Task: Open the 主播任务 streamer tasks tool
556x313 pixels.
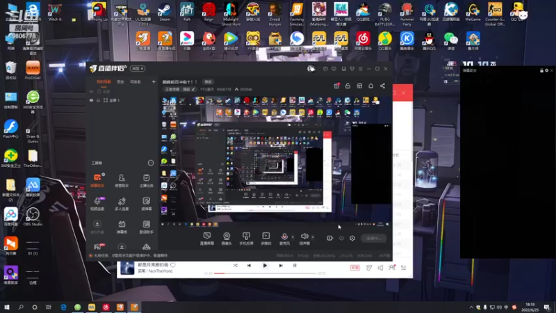Action: [146, 180]
